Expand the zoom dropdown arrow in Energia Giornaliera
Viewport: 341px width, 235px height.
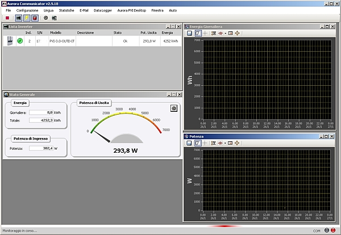pyautogui.click(x=225, y=33)
